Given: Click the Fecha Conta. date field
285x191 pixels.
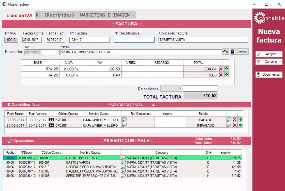Looking at the screenshot, I should click(32, 40).
